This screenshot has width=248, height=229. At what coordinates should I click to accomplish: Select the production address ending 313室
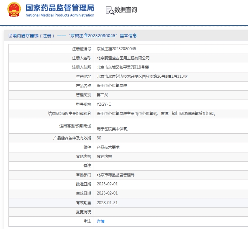click(x=142, y=76)
